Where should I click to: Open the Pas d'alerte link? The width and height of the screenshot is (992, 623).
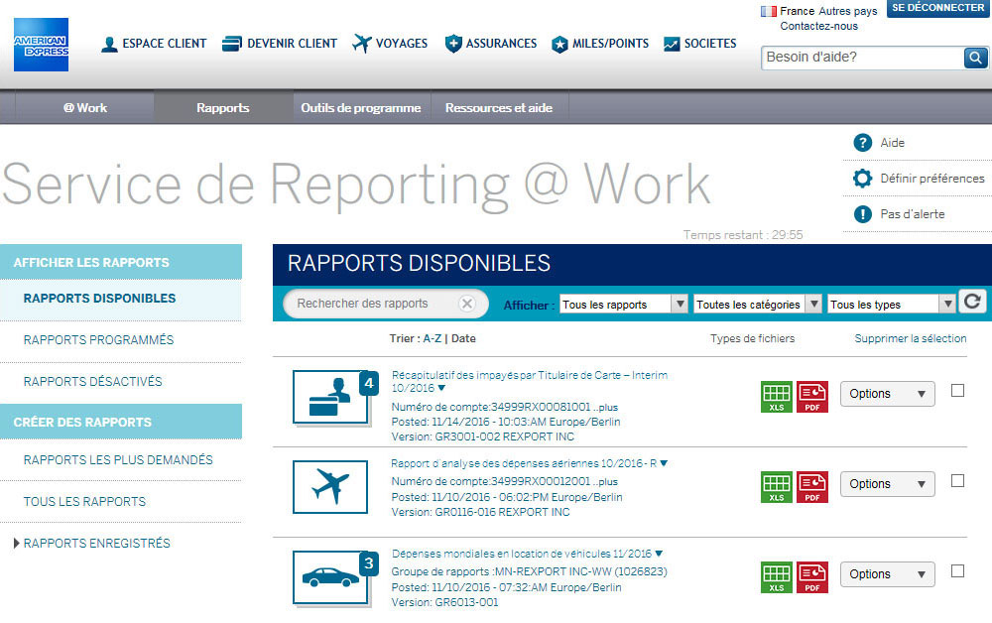pyautogui.click(x=913, y=214)
